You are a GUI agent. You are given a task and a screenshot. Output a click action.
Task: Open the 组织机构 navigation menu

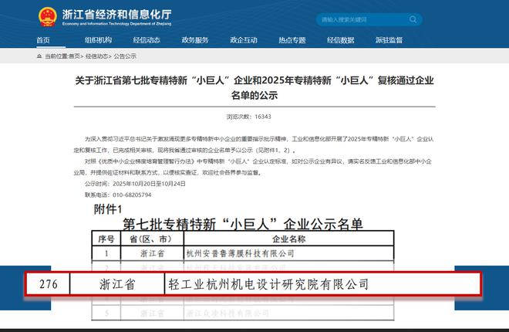coord(98,40)
